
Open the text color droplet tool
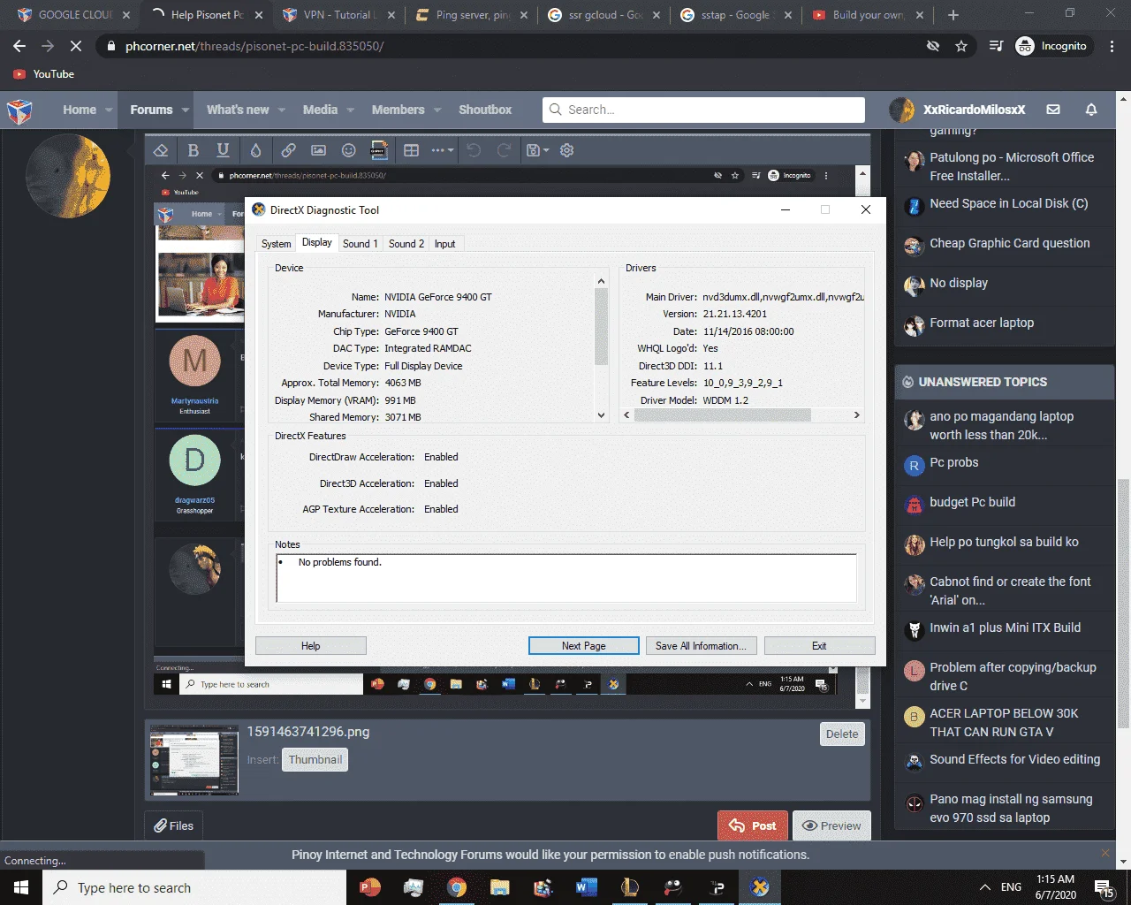point(255,150)
